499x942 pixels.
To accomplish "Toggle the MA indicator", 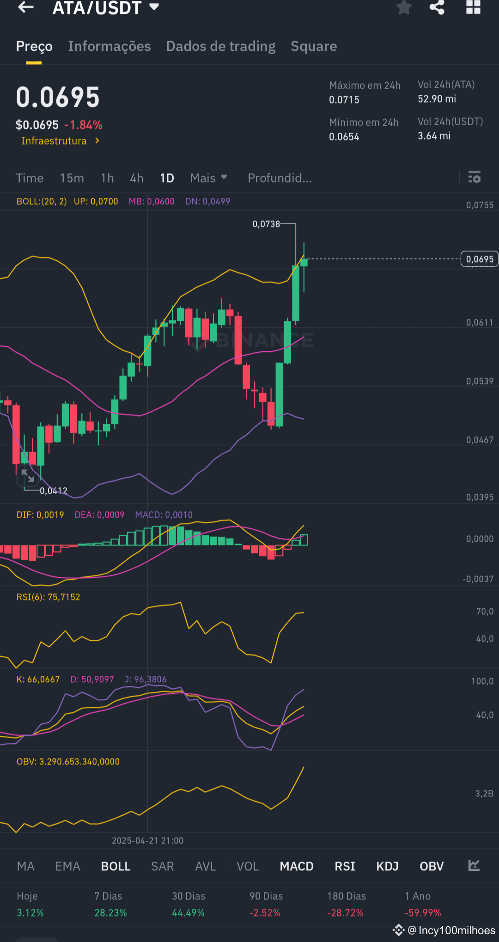I will [26, 866].
